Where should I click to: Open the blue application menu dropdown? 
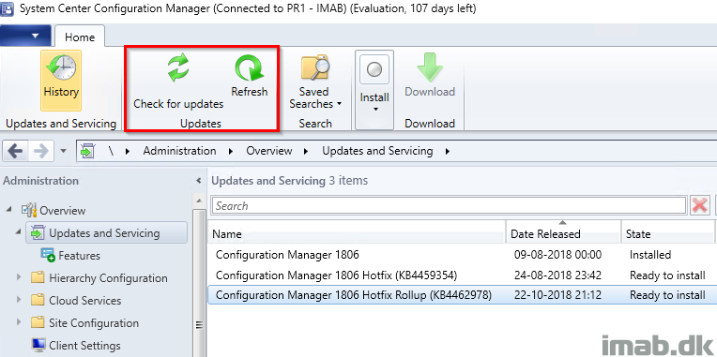click(25, 36)
